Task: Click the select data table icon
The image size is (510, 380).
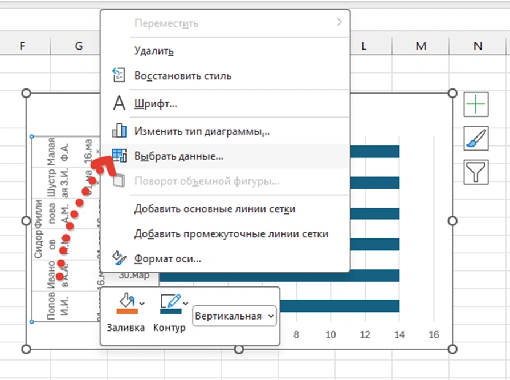Action: tap(119, 156)
